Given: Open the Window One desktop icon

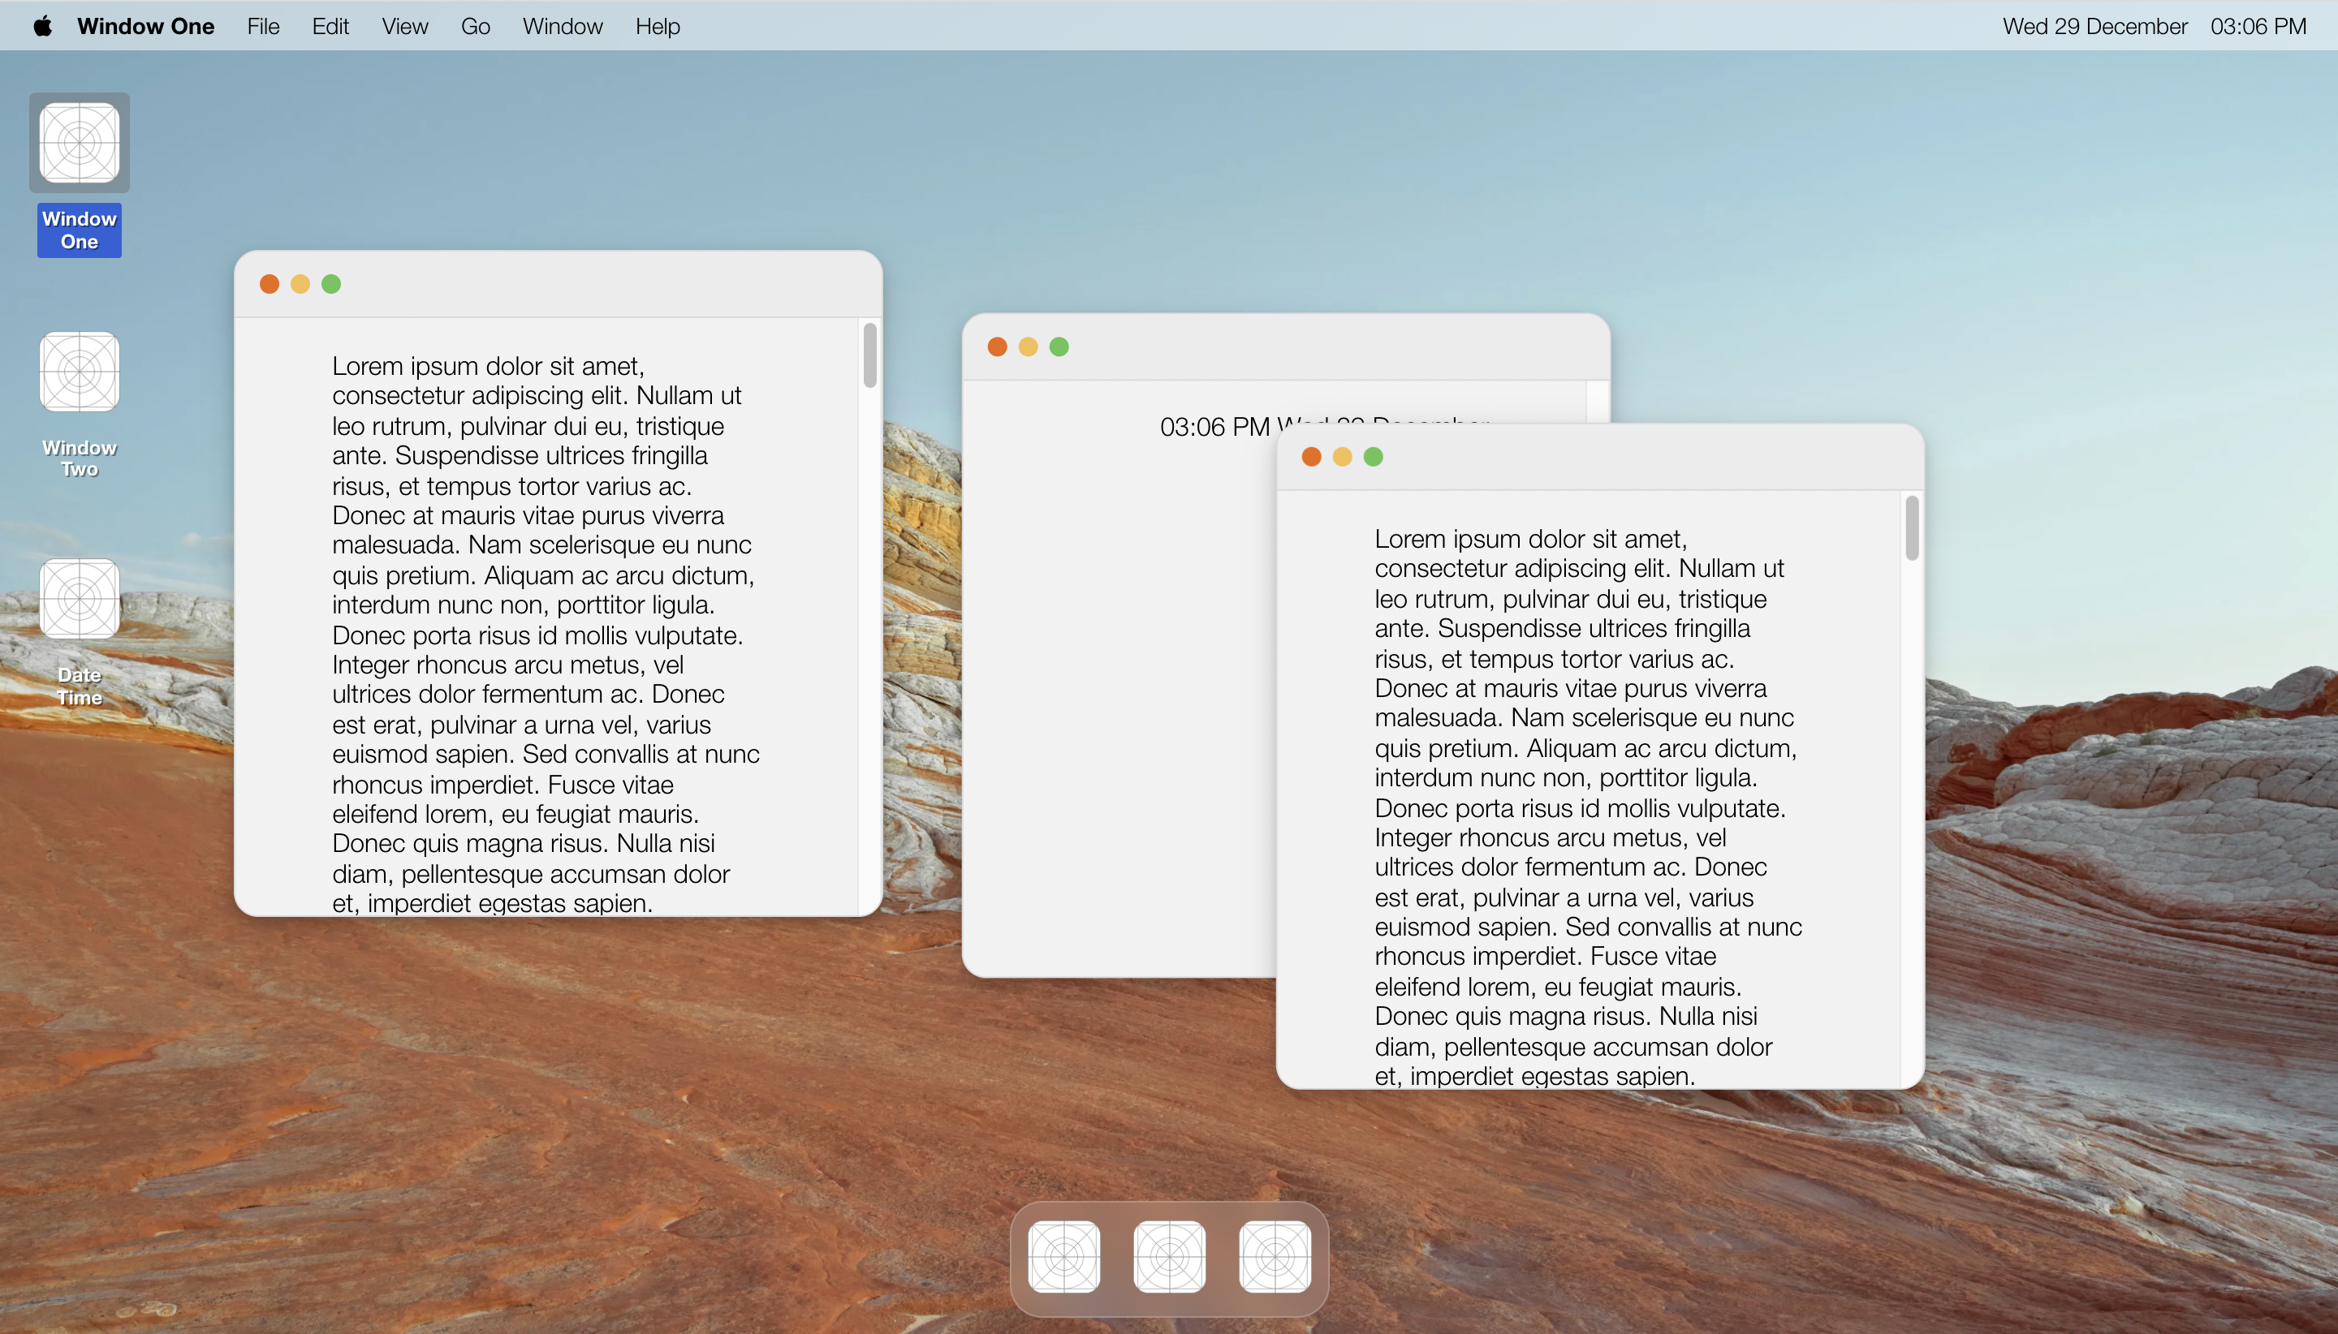Looking at the screenshot, I should tap(80, 143).
